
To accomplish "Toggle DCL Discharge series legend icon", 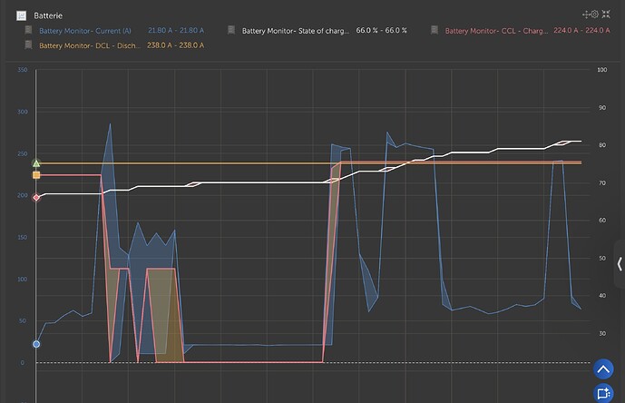I will tap(28, 44).
